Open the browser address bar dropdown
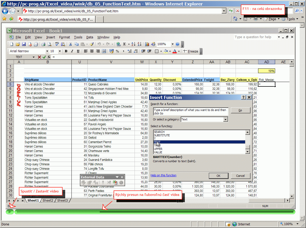Screen dimensions: 306x228 224,11
